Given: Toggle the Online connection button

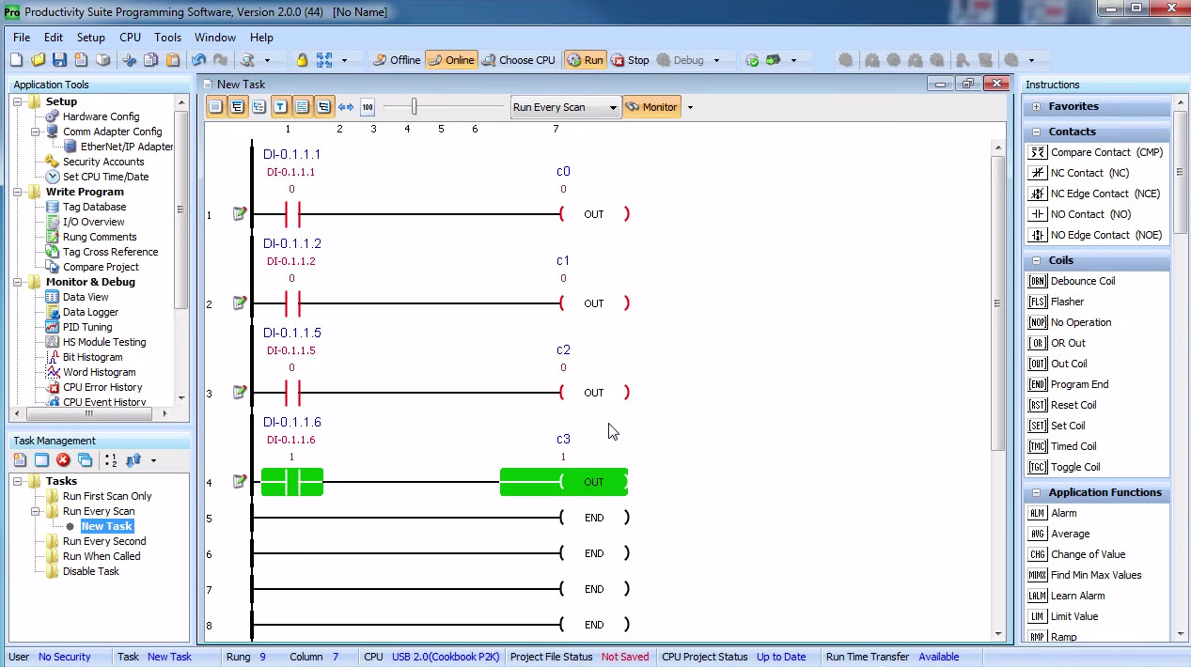Looking at the screenshot, I should pos(451,60).
